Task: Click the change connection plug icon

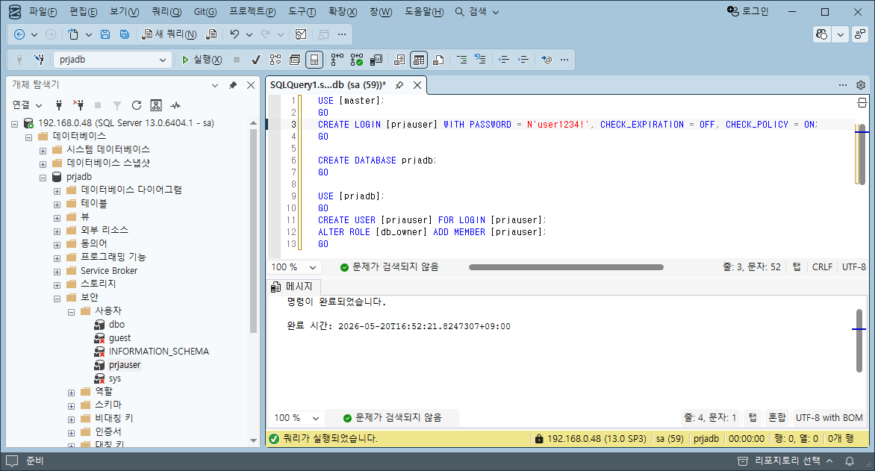Action: [39, 60]
